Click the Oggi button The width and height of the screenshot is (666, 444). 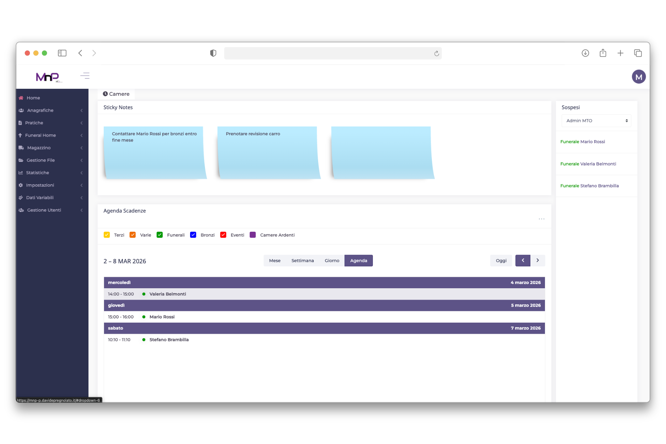click(x=501, y=261)
